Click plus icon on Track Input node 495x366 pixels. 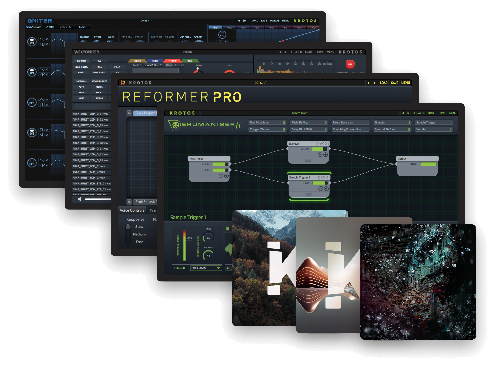click(x=226, y=176)
